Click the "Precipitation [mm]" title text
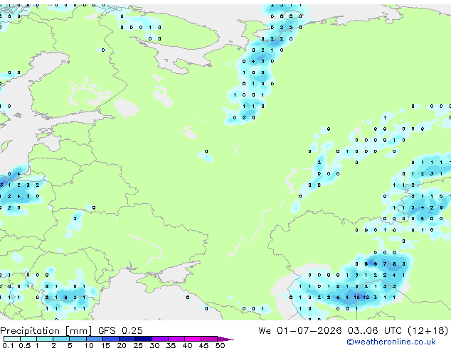This screenshot has width=451, height=348. point(46,331)
